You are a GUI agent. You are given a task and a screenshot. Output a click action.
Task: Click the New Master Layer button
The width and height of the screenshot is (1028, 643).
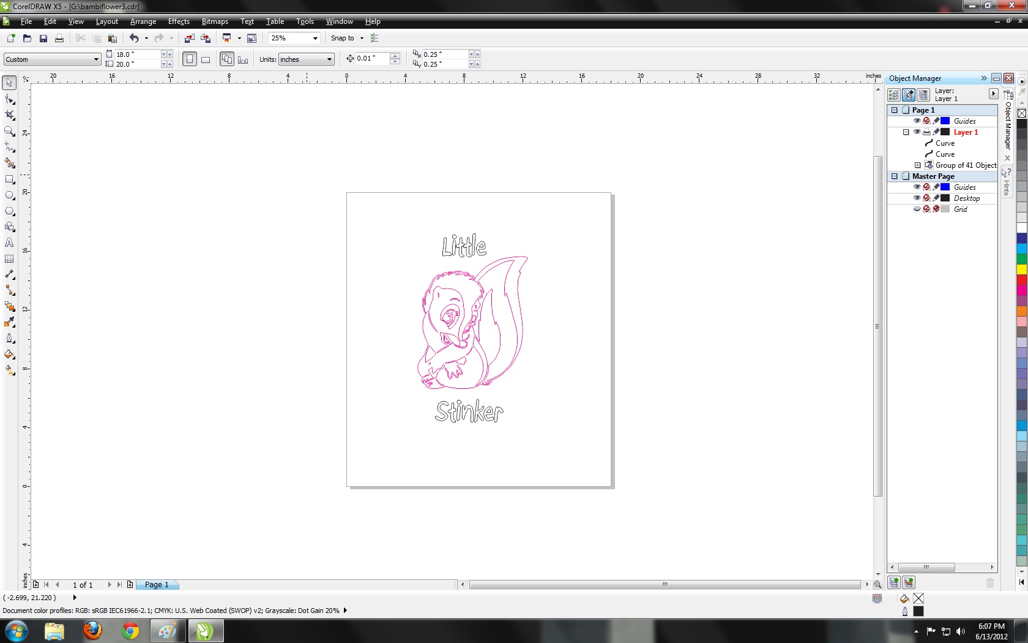tap(909, 582)
